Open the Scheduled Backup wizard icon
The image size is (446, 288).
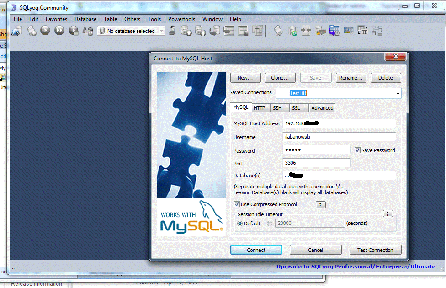[x=334, y=31]
